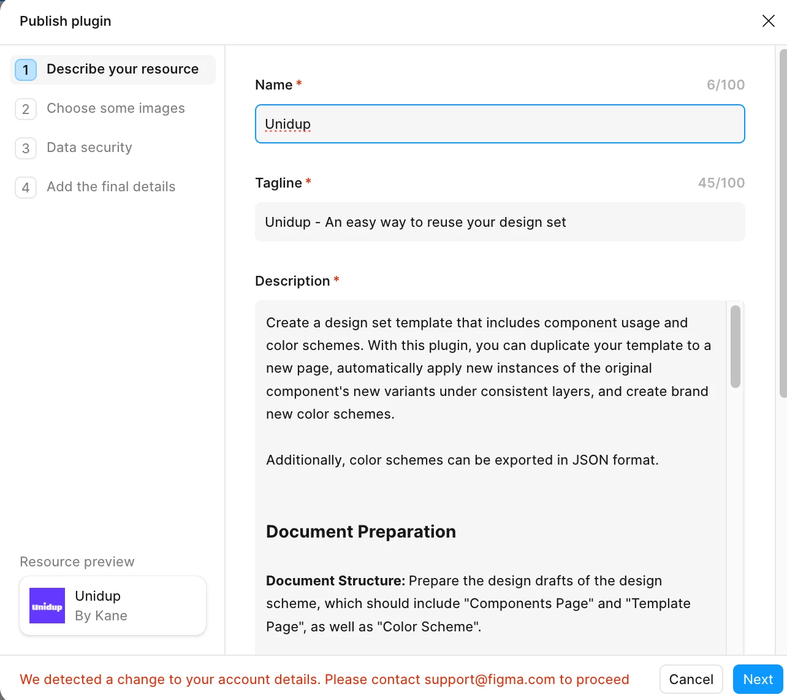This screenshot has width=787, height=700.
Task: Jump to Add the final details step
Action: 111,187
